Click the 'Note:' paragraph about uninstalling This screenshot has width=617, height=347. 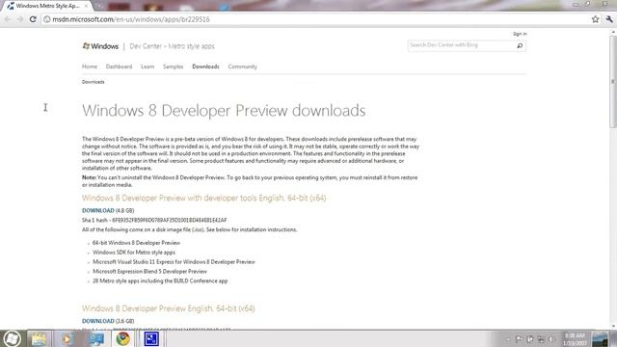250,181
